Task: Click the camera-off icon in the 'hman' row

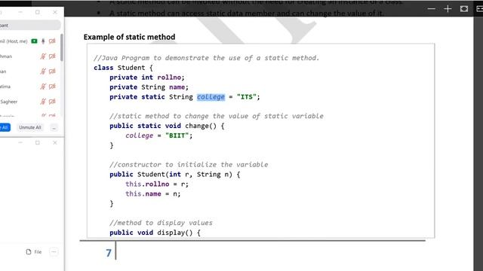Action: [x=52, y=56]
